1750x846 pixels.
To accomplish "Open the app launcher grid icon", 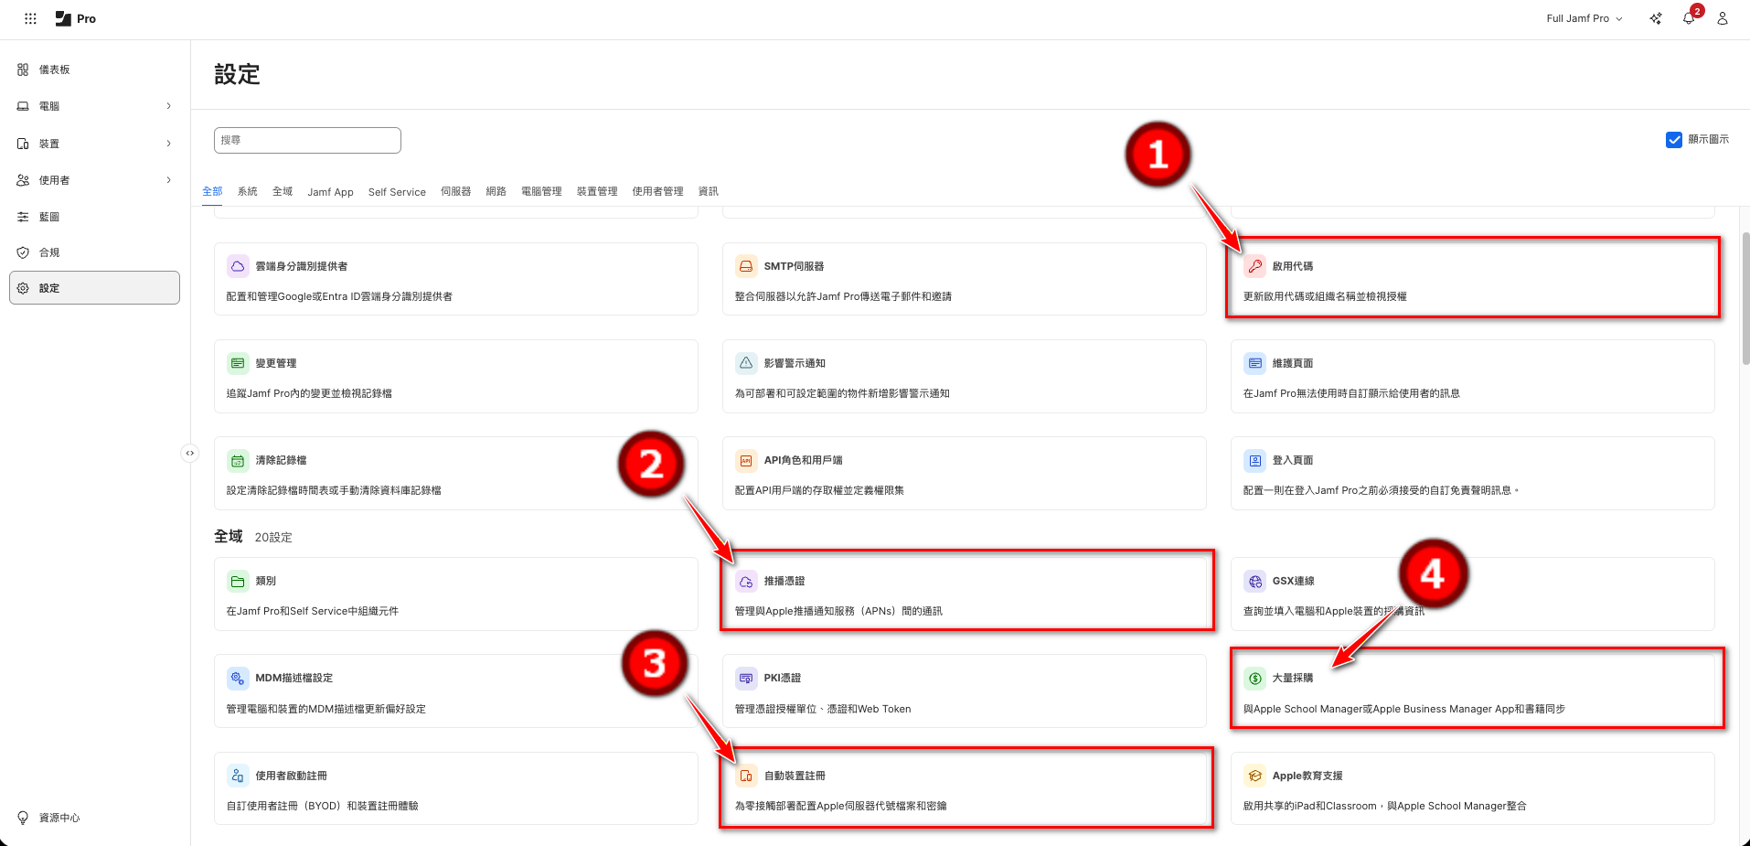I will (30, 18).
